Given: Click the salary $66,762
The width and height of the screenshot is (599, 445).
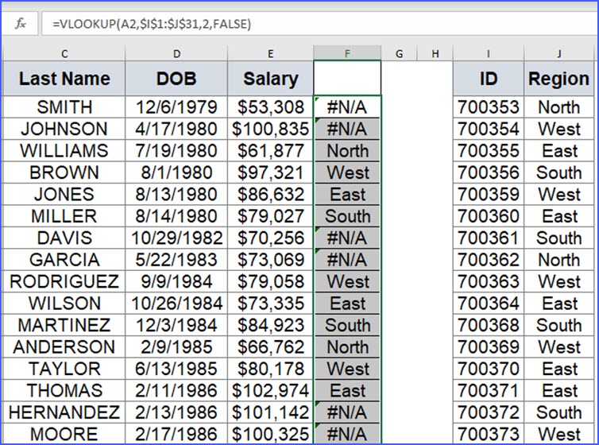Looking at the screenshot, I should click(x=270, y=346).
